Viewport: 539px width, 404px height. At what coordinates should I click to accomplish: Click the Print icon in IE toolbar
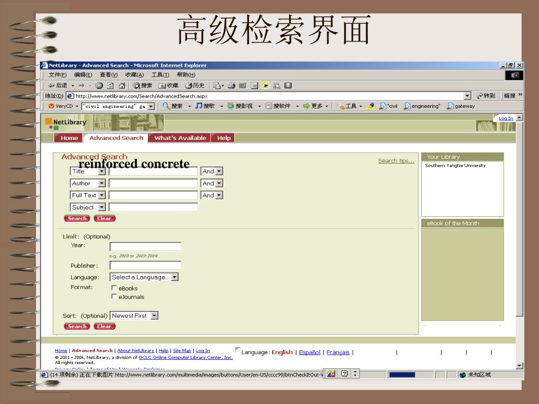[232, 86]
